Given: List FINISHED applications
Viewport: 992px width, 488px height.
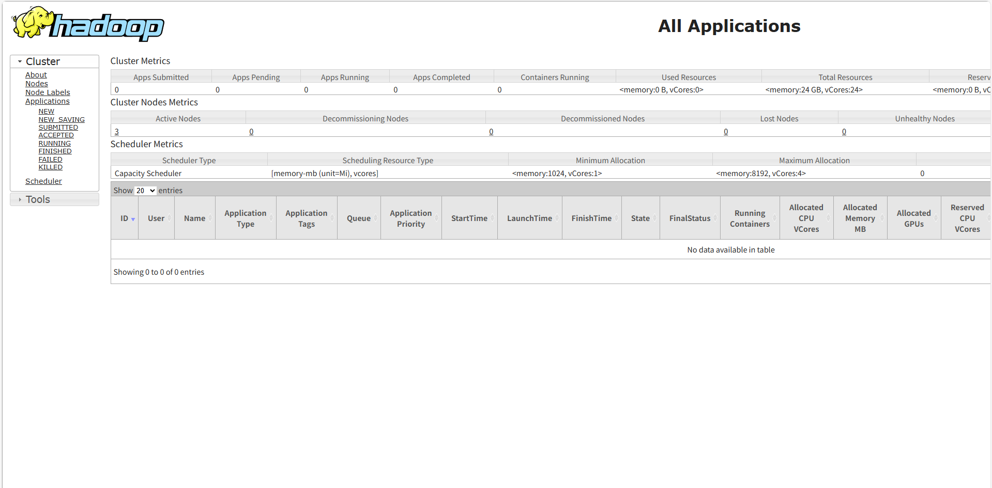Looking at the screenshot, I should pos(55,151).
